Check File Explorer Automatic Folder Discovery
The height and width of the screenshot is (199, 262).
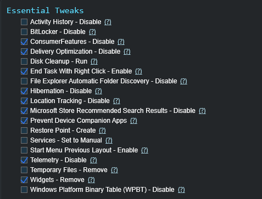point(24,81)
